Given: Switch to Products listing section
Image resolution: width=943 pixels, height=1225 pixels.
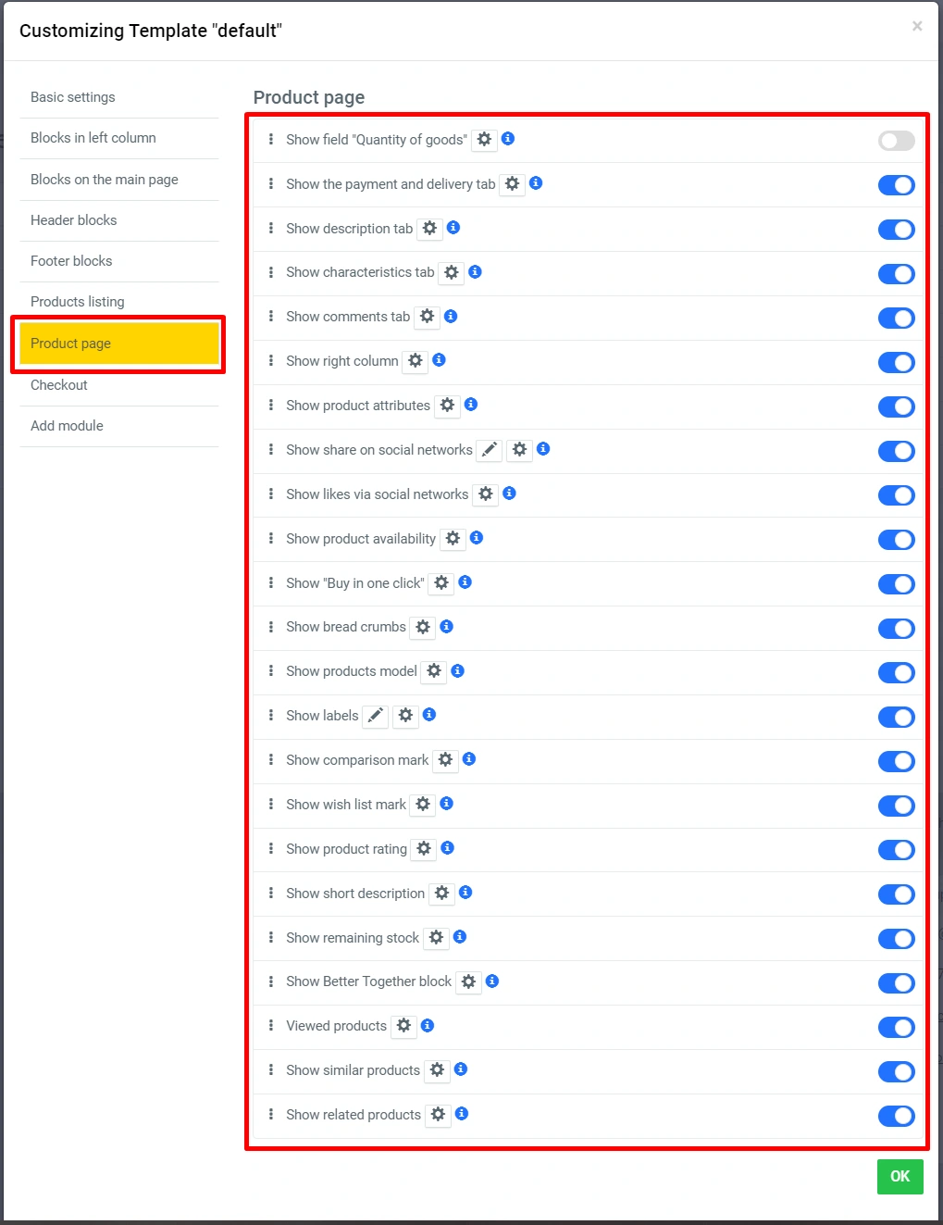Looking at the screenshot, I should click(x=78, y=302).
